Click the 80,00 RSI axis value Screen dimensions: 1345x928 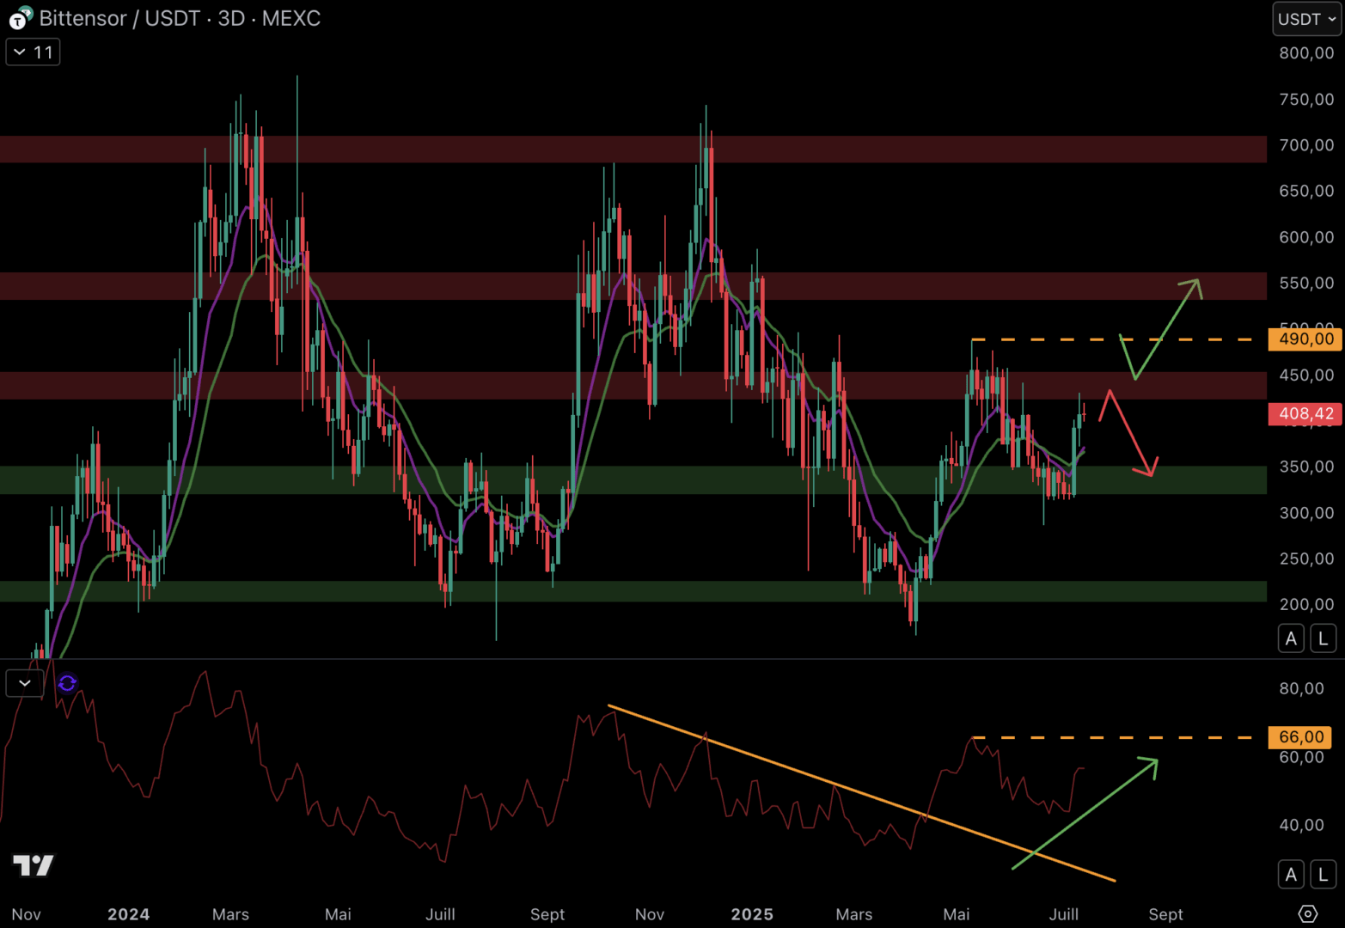(x=1301, y=688)
